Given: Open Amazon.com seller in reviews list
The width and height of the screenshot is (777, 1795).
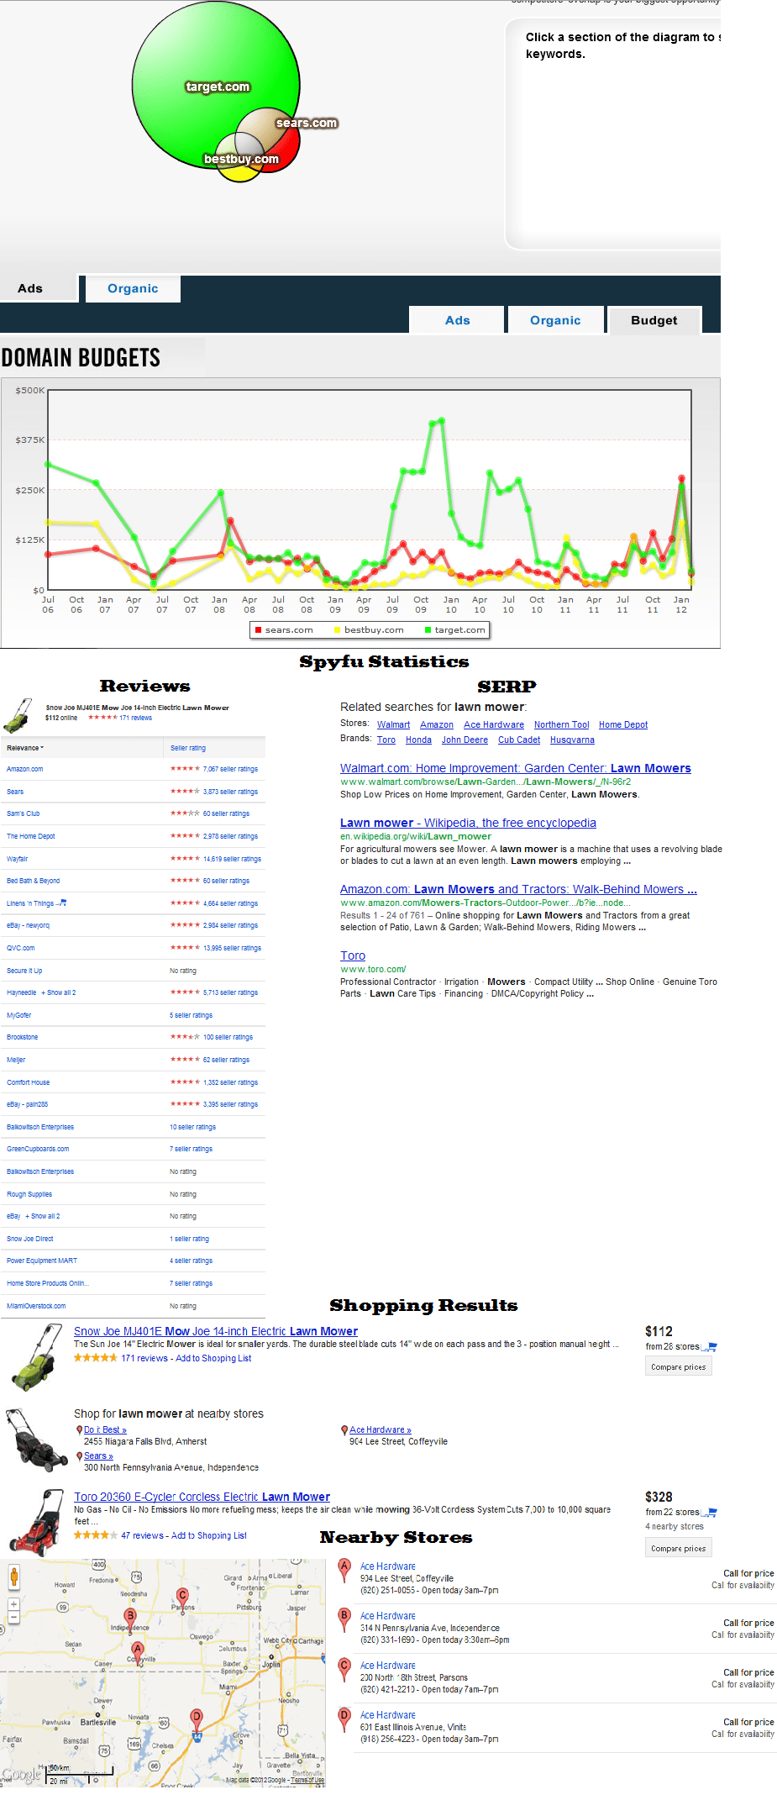Looking at the screenshot, I should [24, 769].
